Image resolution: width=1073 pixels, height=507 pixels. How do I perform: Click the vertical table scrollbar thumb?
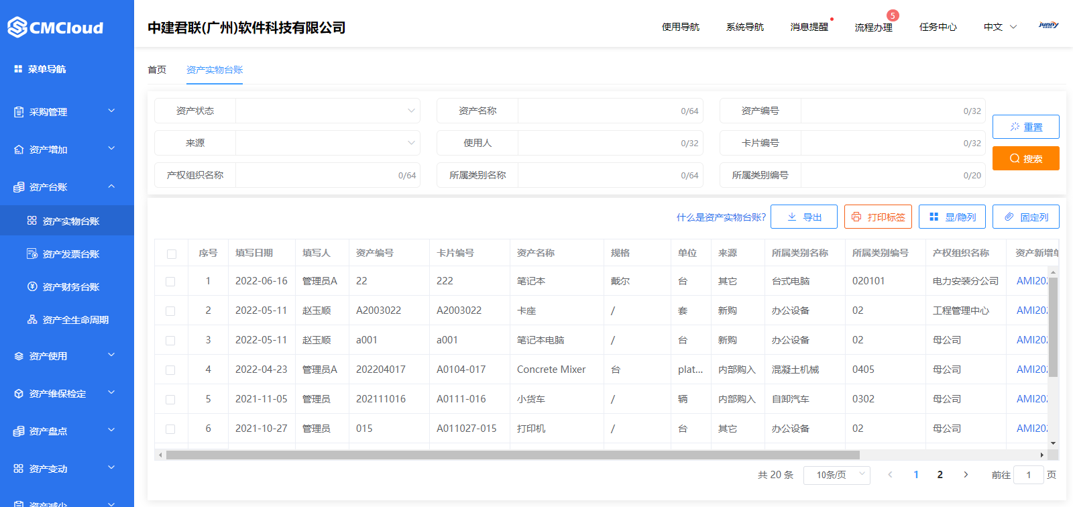(1053, 327)
